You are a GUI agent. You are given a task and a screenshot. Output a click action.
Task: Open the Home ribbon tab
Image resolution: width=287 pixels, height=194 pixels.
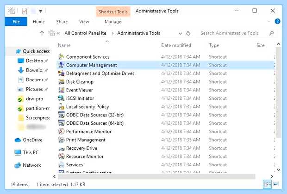tap(38, 22)
